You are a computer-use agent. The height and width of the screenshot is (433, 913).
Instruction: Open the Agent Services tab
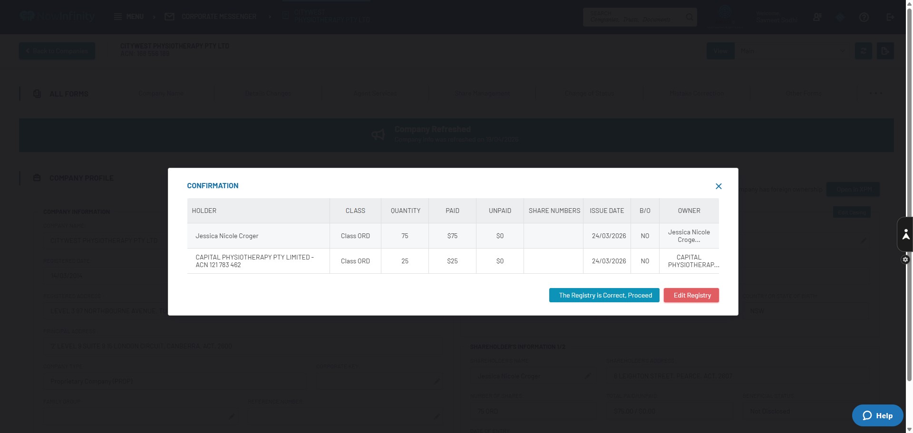click(375, 93)
